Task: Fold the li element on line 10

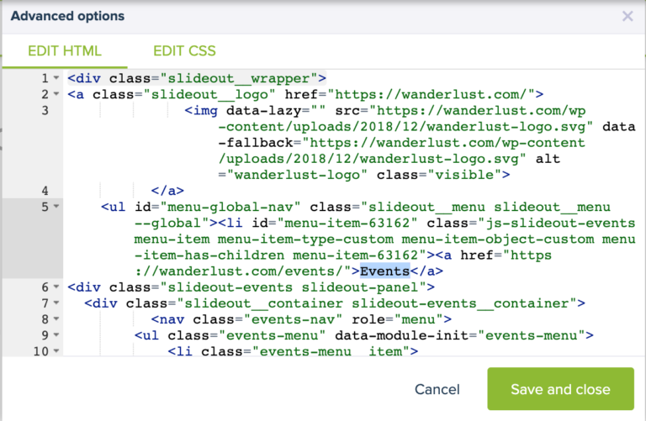Action: pyautogui.click(x=56, y=351)
